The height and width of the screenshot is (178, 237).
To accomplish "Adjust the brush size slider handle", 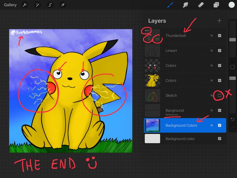I will point(232,40).
